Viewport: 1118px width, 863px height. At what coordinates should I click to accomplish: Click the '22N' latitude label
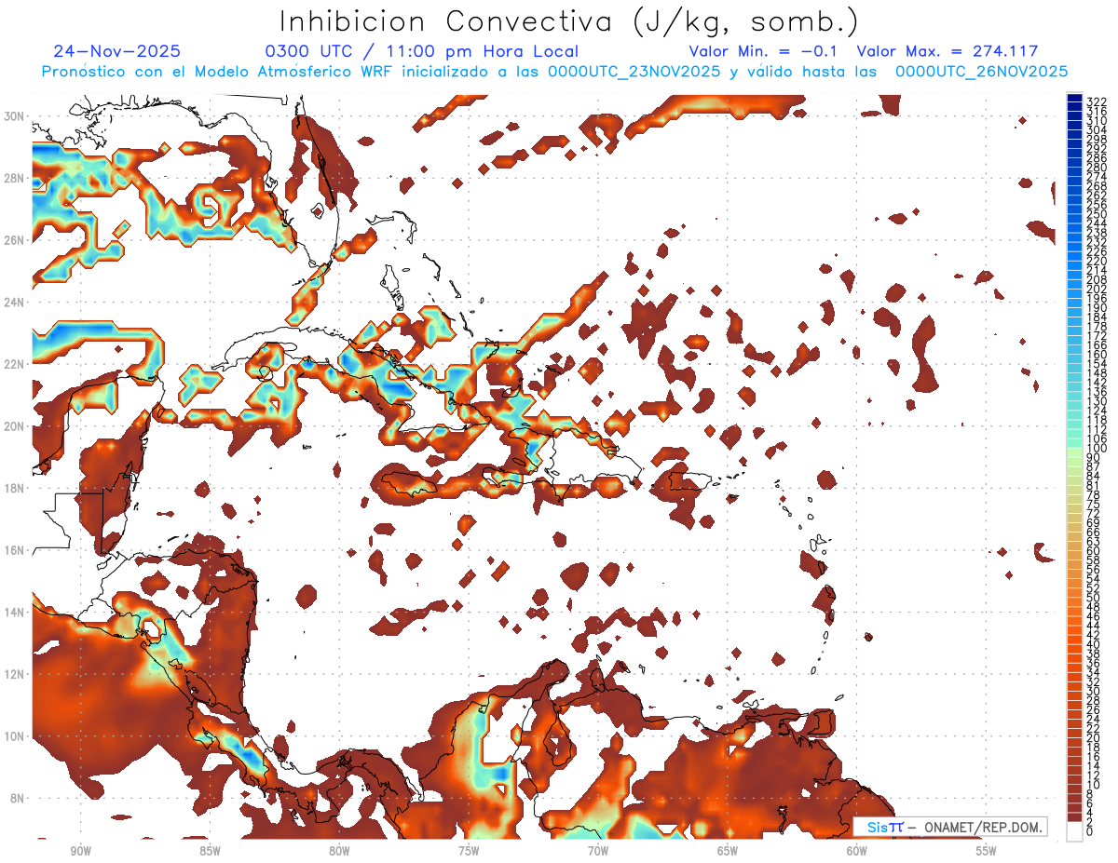click(x=15, y=364)
